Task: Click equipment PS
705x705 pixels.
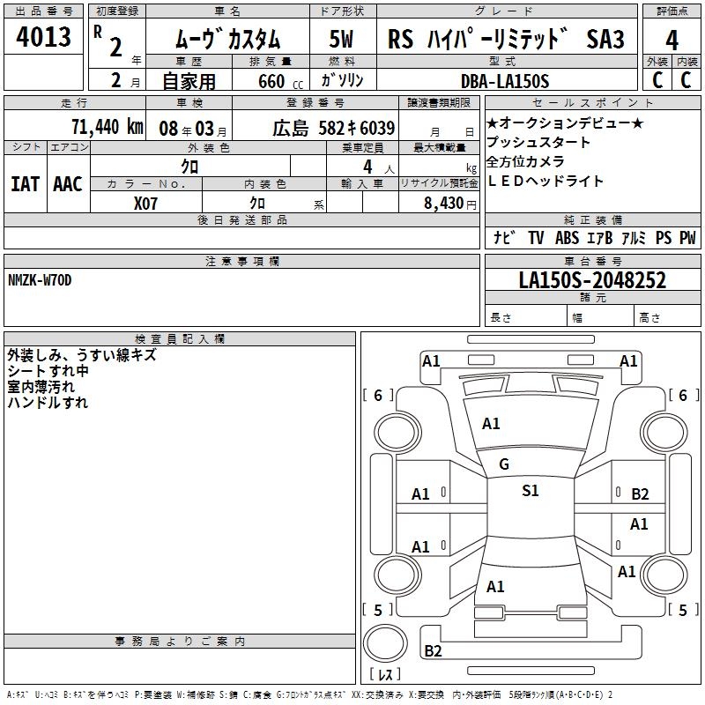Action: coord(664,237)
